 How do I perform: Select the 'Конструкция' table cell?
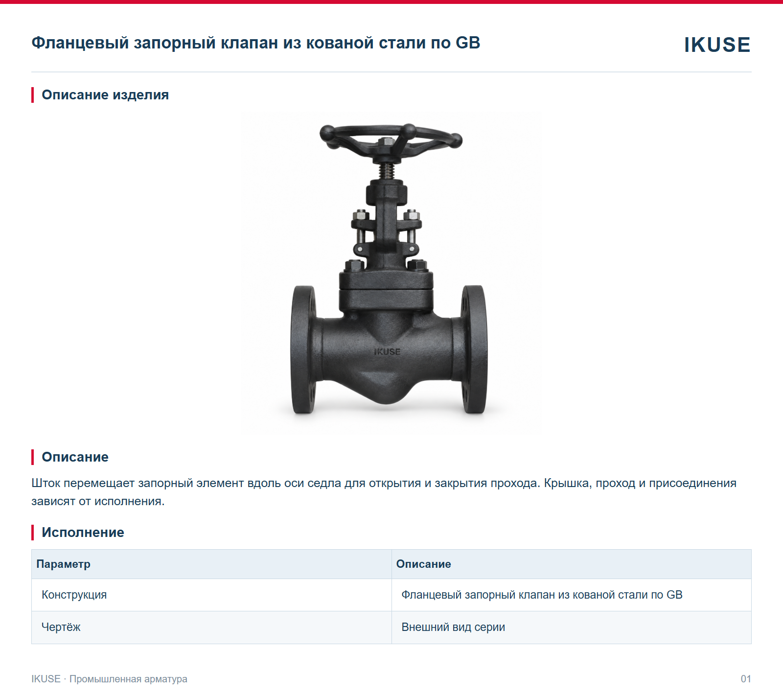(211, 595)
